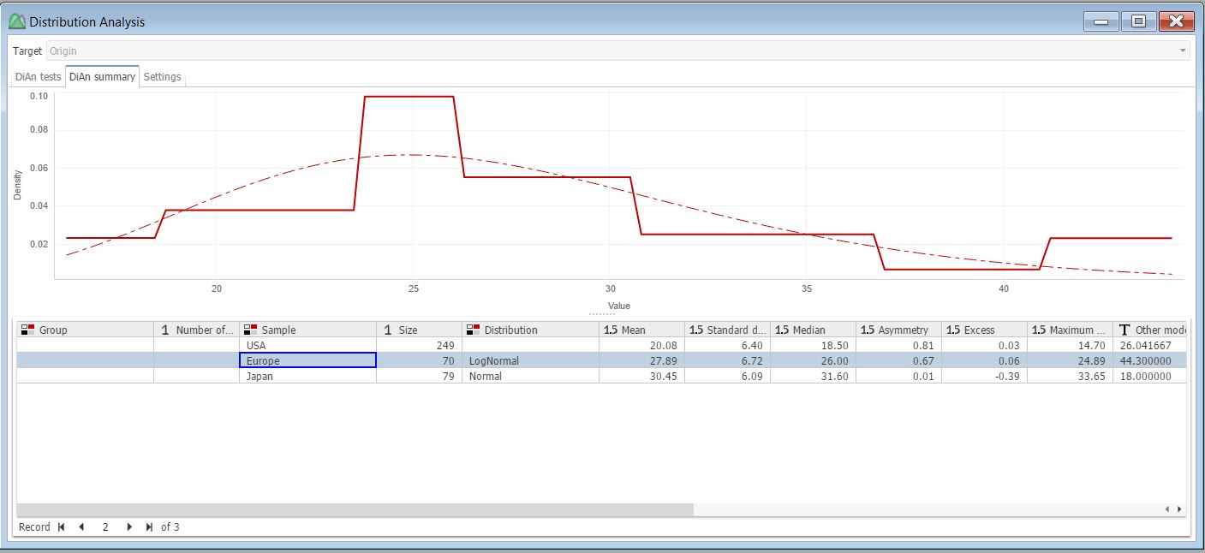Open the Target Origin dropdown
1205x553 pixels.
(1182, 50)
